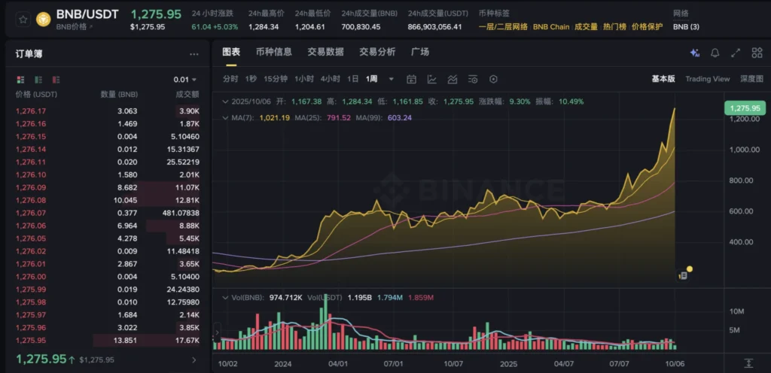771x373 pixels.
Task: Open chart display settings list icon
Action: coord(473,79)
